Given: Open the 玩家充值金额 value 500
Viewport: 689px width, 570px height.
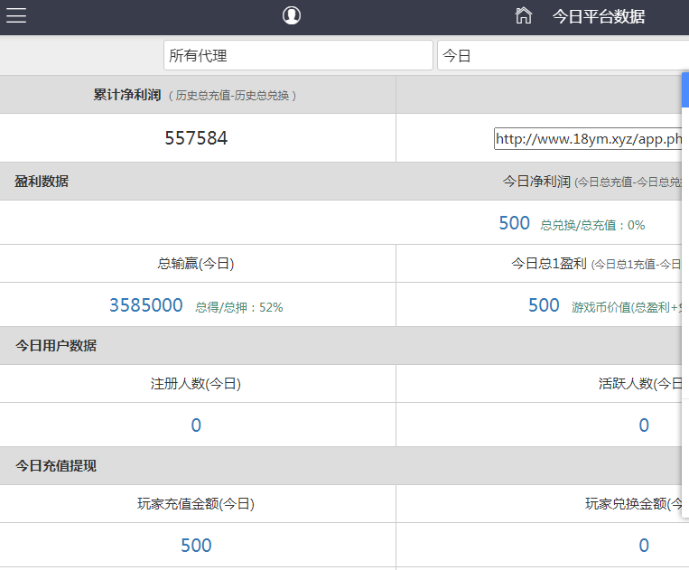Looking at the screenshot, I should (x=196, y=545).
